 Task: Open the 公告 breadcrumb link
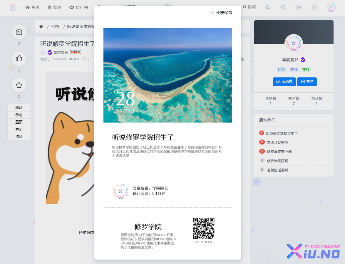pyautogui.click(x=55, y=26)
